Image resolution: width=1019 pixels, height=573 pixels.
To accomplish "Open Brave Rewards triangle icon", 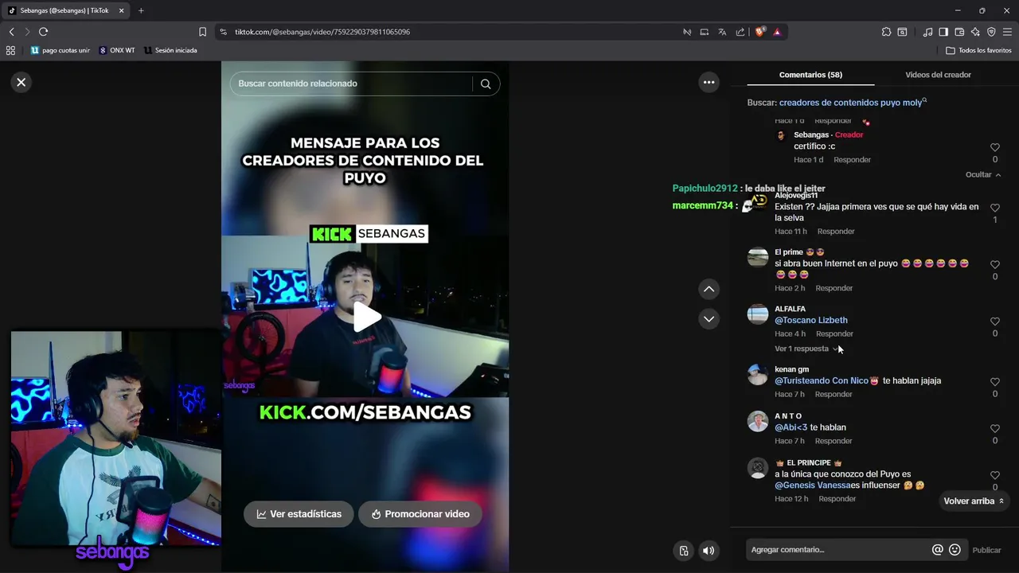I will 777,32.
